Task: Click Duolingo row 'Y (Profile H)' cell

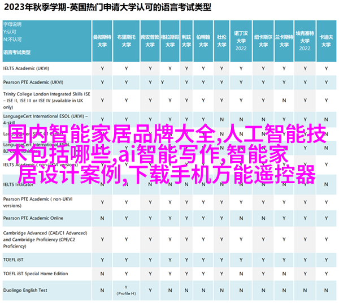Action: [x=126, y=291]
